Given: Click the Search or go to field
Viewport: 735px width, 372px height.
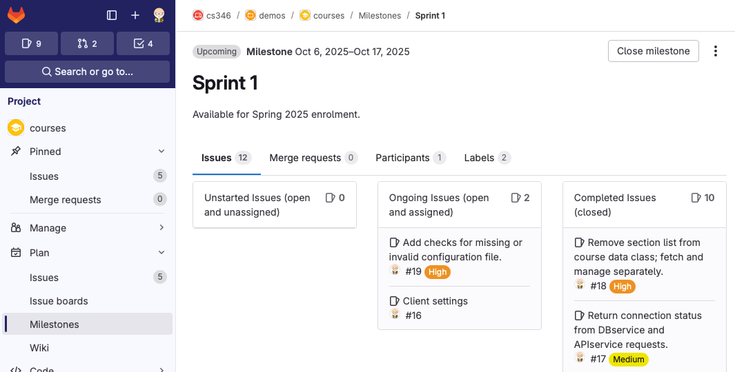Looking at the screenshot, I should 87,72.
